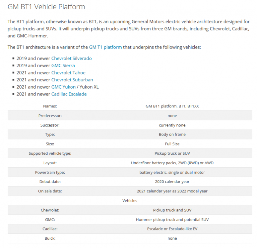257x248 pixels.
Task: Follow the GMC Sierra link
Action: tap(63, 65)
